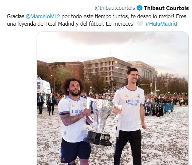Click the 'Lo mereces!' text
This screenshot has width=192, height=165.
[120, 24]
